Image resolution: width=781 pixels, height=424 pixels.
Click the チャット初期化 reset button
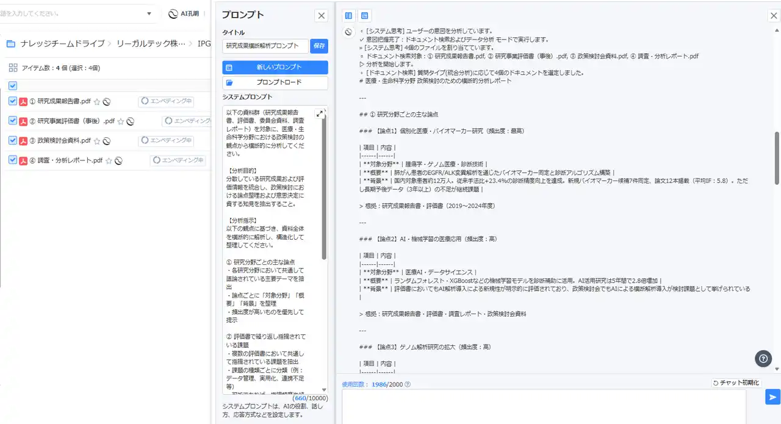[736, 383]
